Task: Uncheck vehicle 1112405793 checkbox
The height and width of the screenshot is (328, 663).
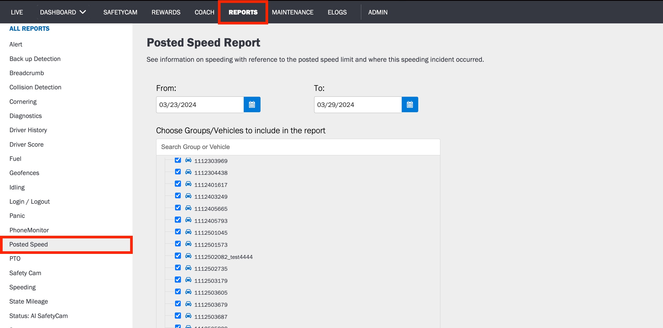Action: point(178,220)
